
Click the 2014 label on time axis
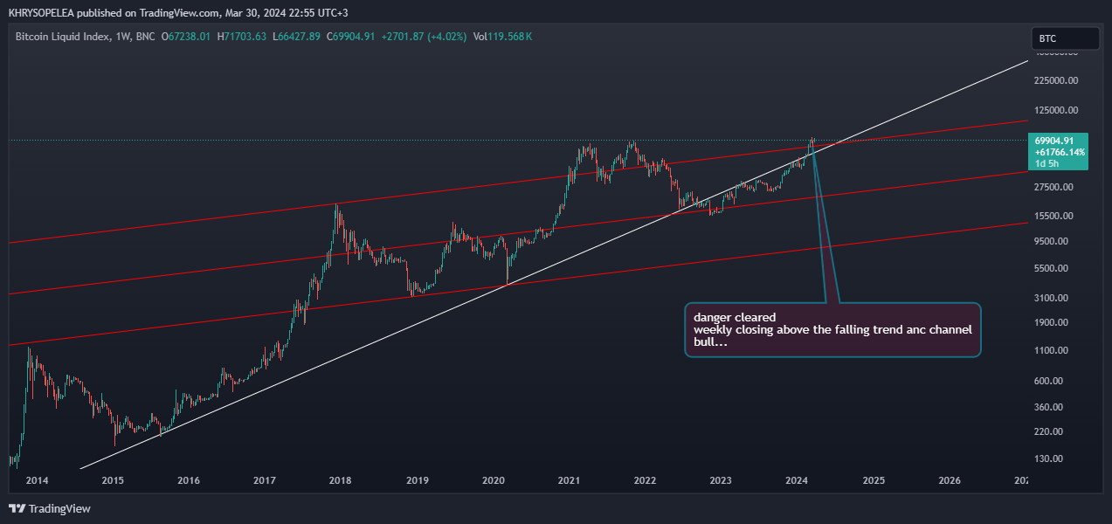pyautogui.click(x=37, y=480)
